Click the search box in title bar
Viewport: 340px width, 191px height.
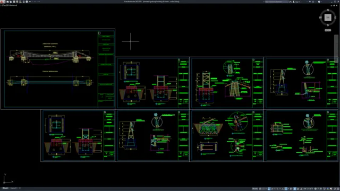[x=277, y=2]
